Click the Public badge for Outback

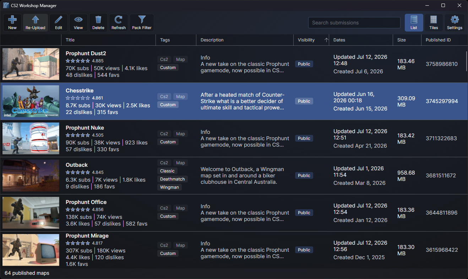[304, 176]
